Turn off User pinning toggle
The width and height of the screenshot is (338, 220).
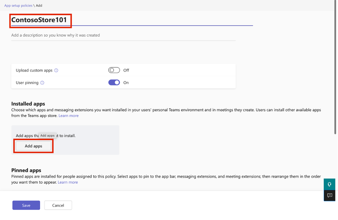coord(114,82)
